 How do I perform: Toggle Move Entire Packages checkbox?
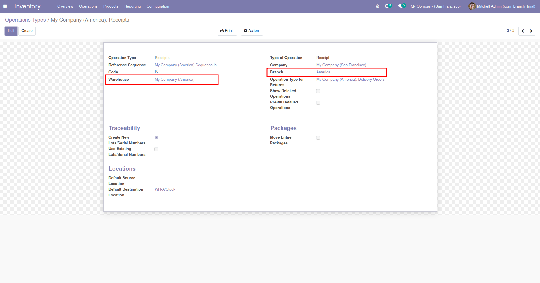pos(318,138)
